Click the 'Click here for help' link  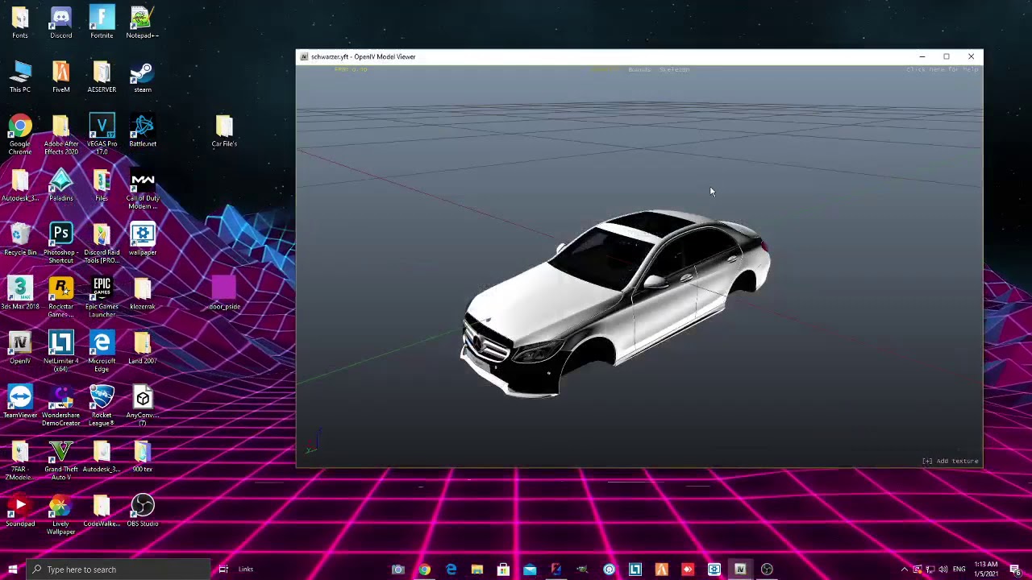coord(942,69)
